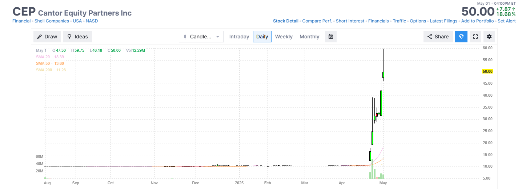
Task: Click the 18.68% change percentage
Action: pos(506,14)
